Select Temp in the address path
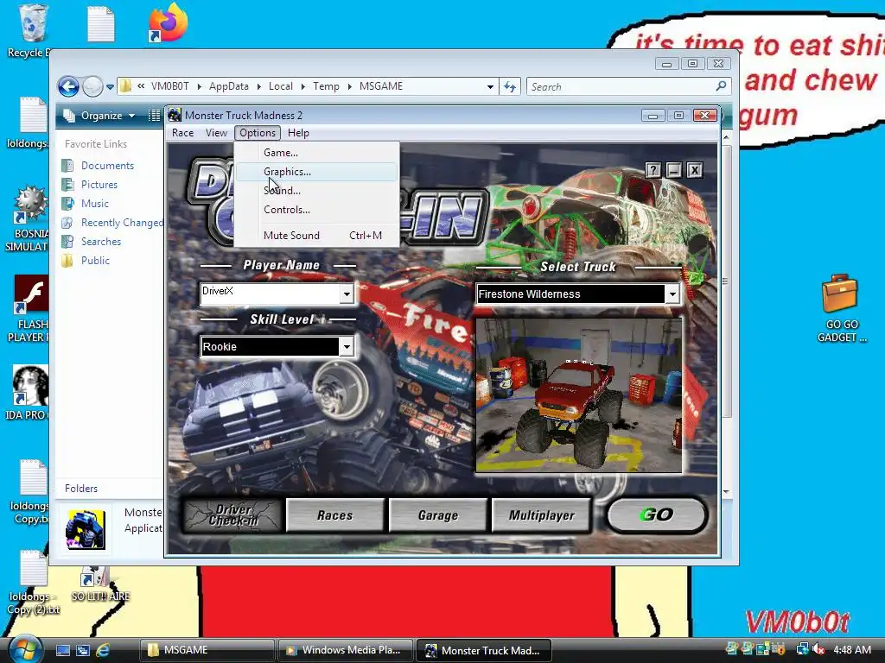 [x=326, y=86]
